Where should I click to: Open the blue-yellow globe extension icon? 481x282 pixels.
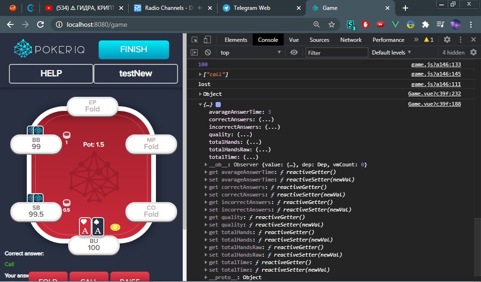tap(411, 24)
